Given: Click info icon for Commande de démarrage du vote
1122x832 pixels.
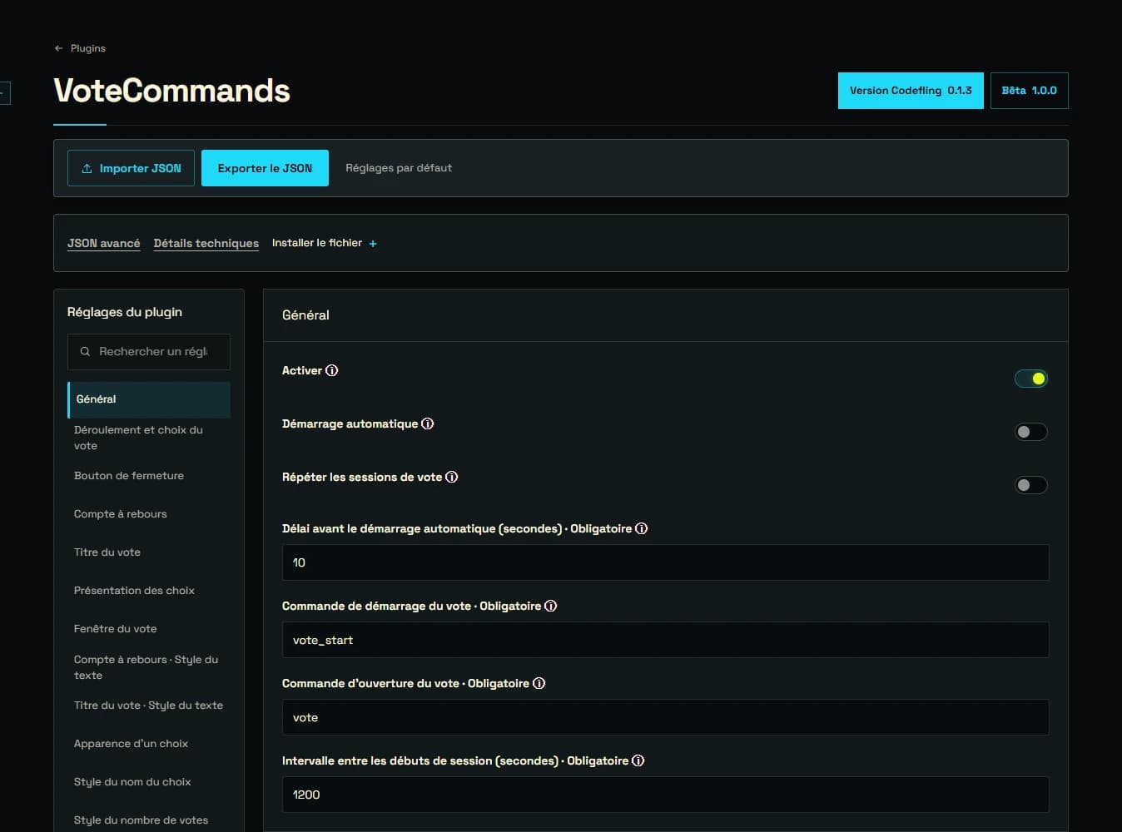Looking at the screenshot, I should pyautogui.click(x=551, y=606).
